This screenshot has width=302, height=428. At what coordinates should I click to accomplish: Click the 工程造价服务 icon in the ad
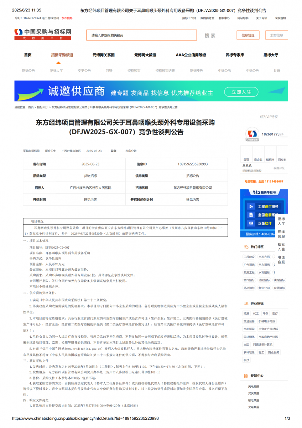[x=251, y=207]
